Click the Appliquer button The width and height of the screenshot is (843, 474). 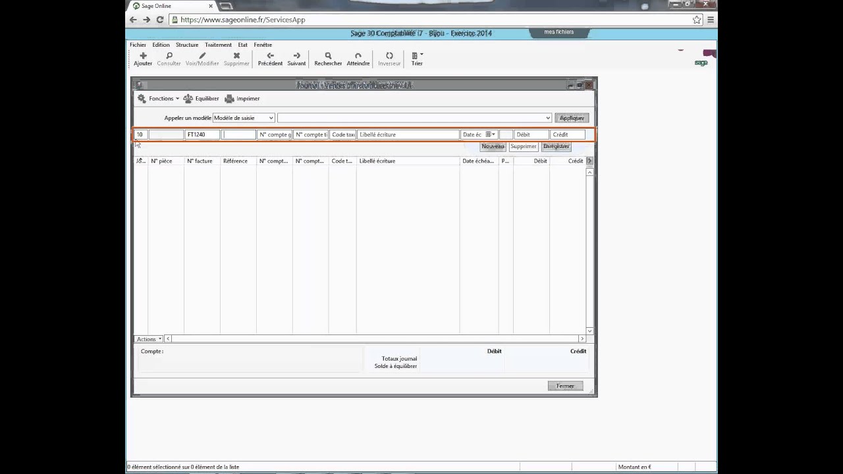572,118
